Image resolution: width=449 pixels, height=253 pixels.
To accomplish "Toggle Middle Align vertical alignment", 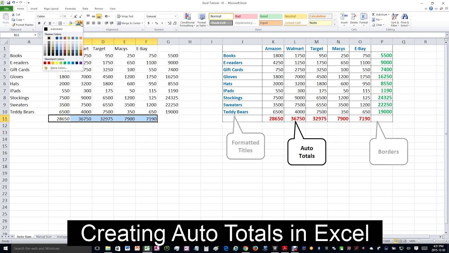I will coord(94,16).
